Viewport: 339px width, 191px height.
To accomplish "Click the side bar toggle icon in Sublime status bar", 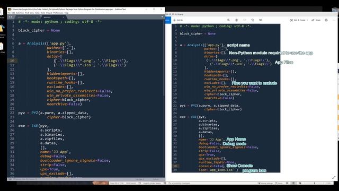I will [10, 179].
